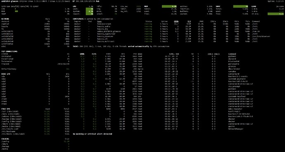The image size is (285, 152).
Task: Select the hassio_supervisor container row
Action: pos(171,34)
